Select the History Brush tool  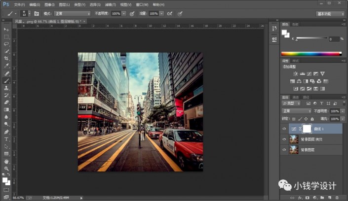(6, 95)
